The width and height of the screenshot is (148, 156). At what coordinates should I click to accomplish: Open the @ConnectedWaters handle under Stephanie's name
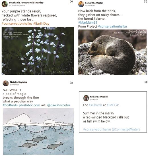[x=17, y=6]
